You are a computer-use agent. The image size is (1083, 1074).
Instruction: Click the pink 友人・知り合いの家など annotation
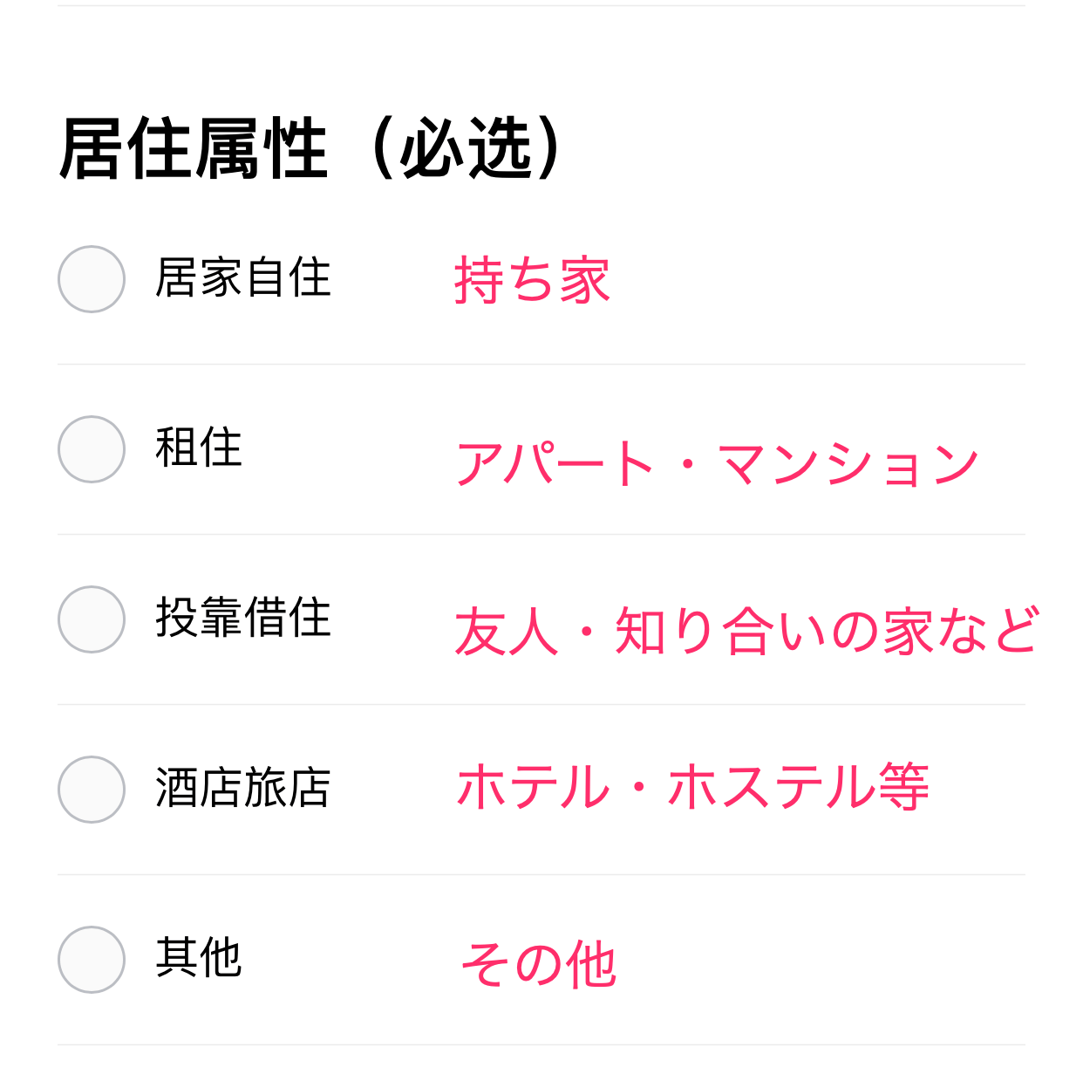point(746,631)
